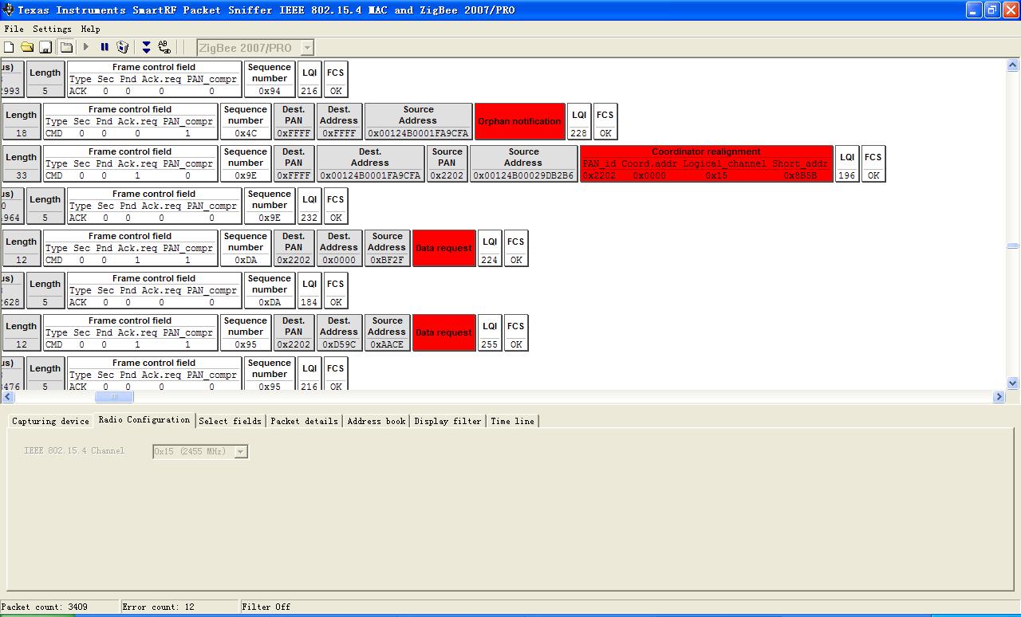Click the Length value 18
This screenshot has width=1021, height=617.
click(22, 133)
